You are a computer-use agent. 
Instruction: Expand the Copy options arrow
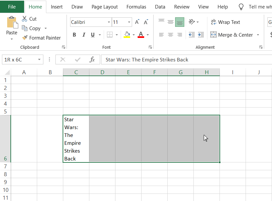click(46, 28)
